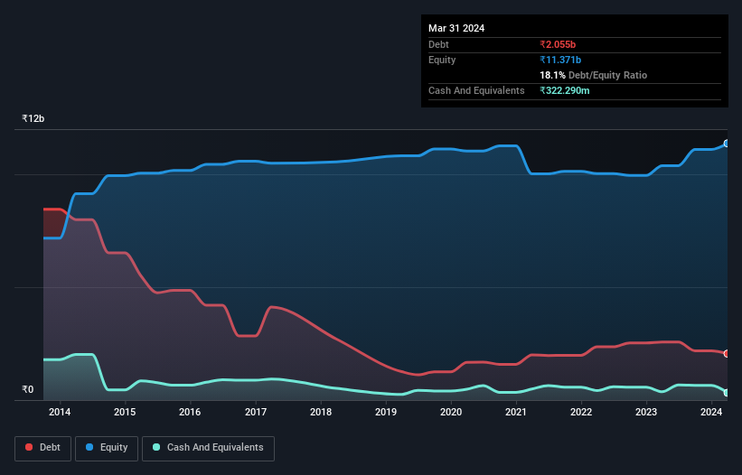
Task: Select the 2018 x-axis label
Action: (321, 412)
